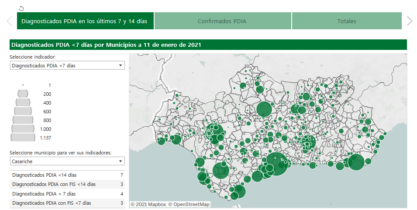Select the 600 size legend bubble
The height and width of the screenshot is (210, 417).
pos(23,111)
